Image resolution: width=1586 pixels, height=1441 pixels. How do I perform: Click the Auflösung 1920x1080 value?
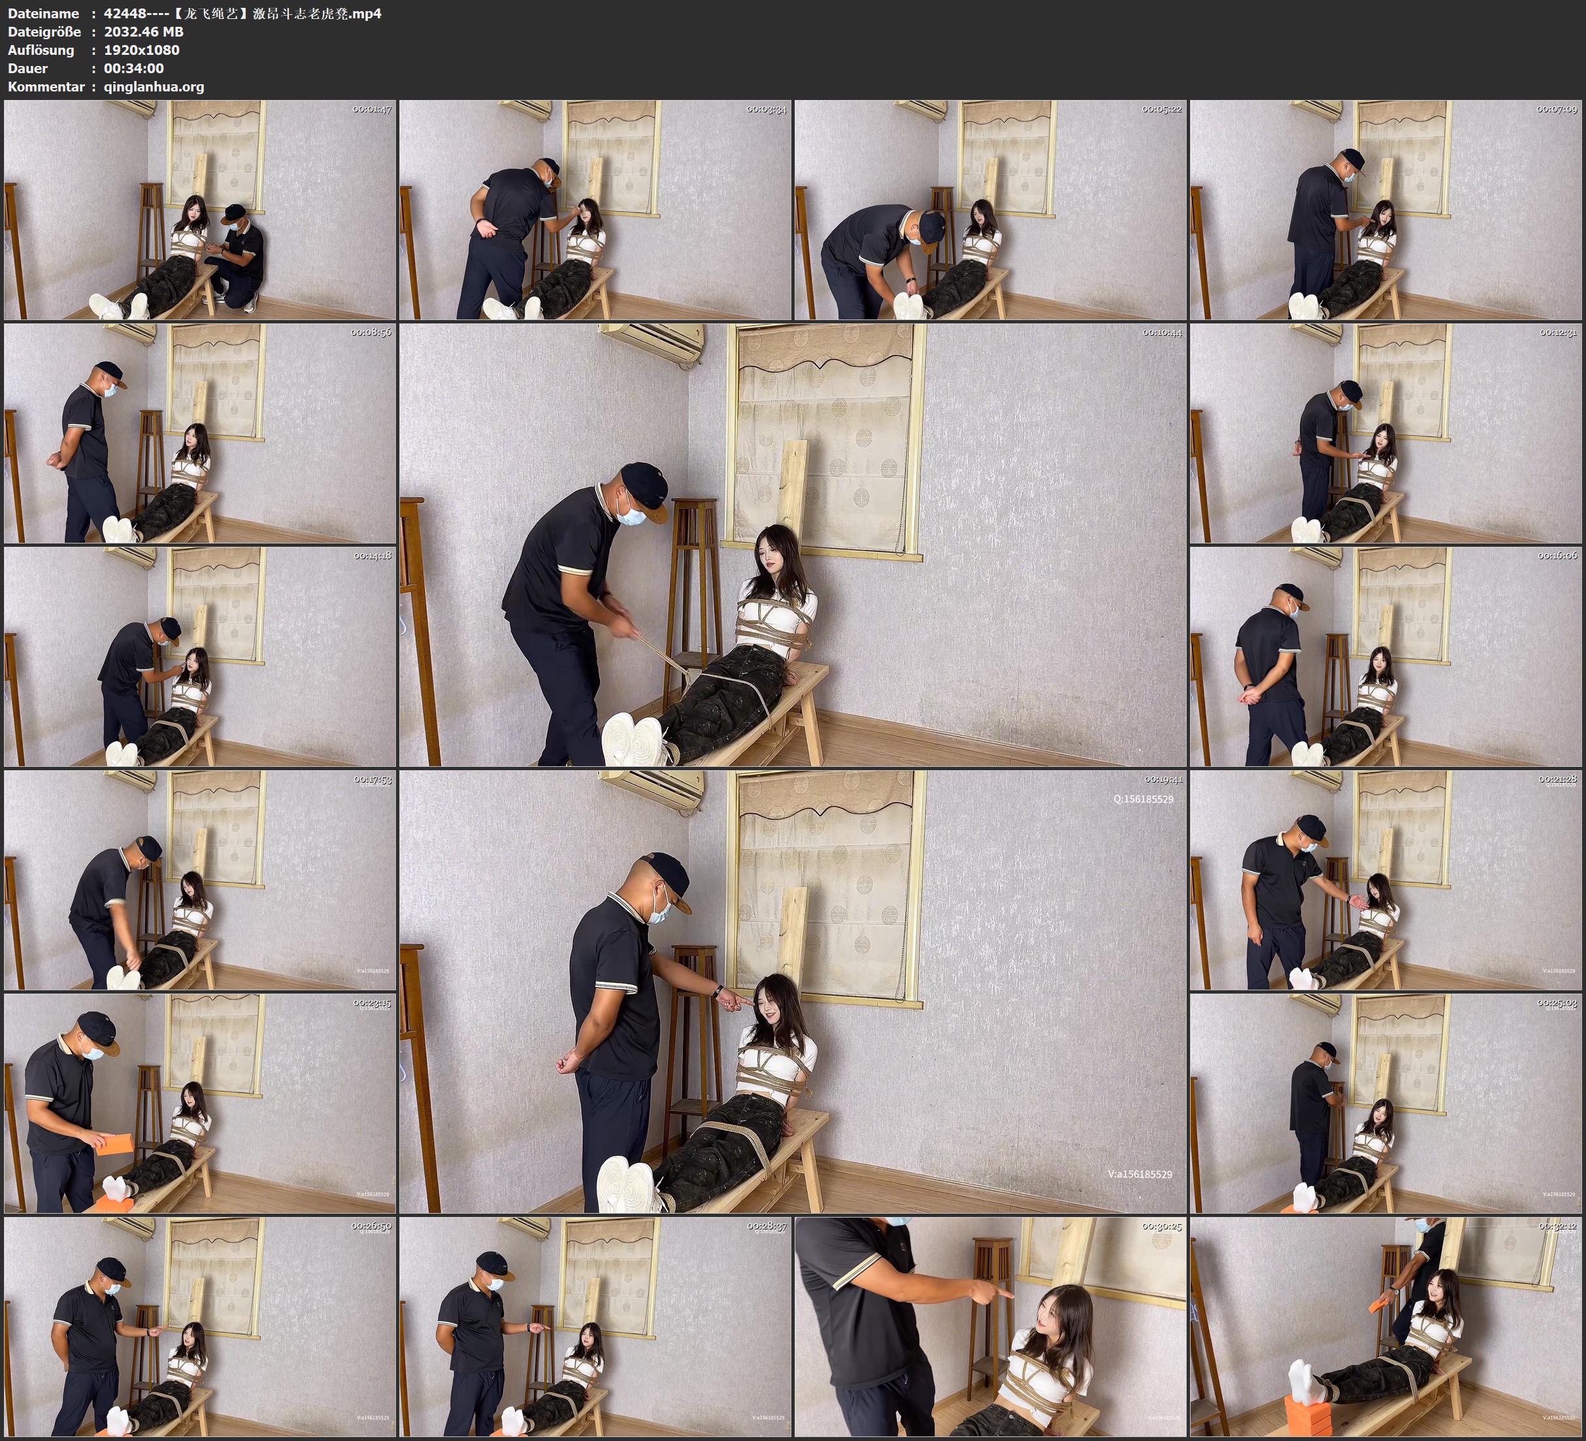142,50
